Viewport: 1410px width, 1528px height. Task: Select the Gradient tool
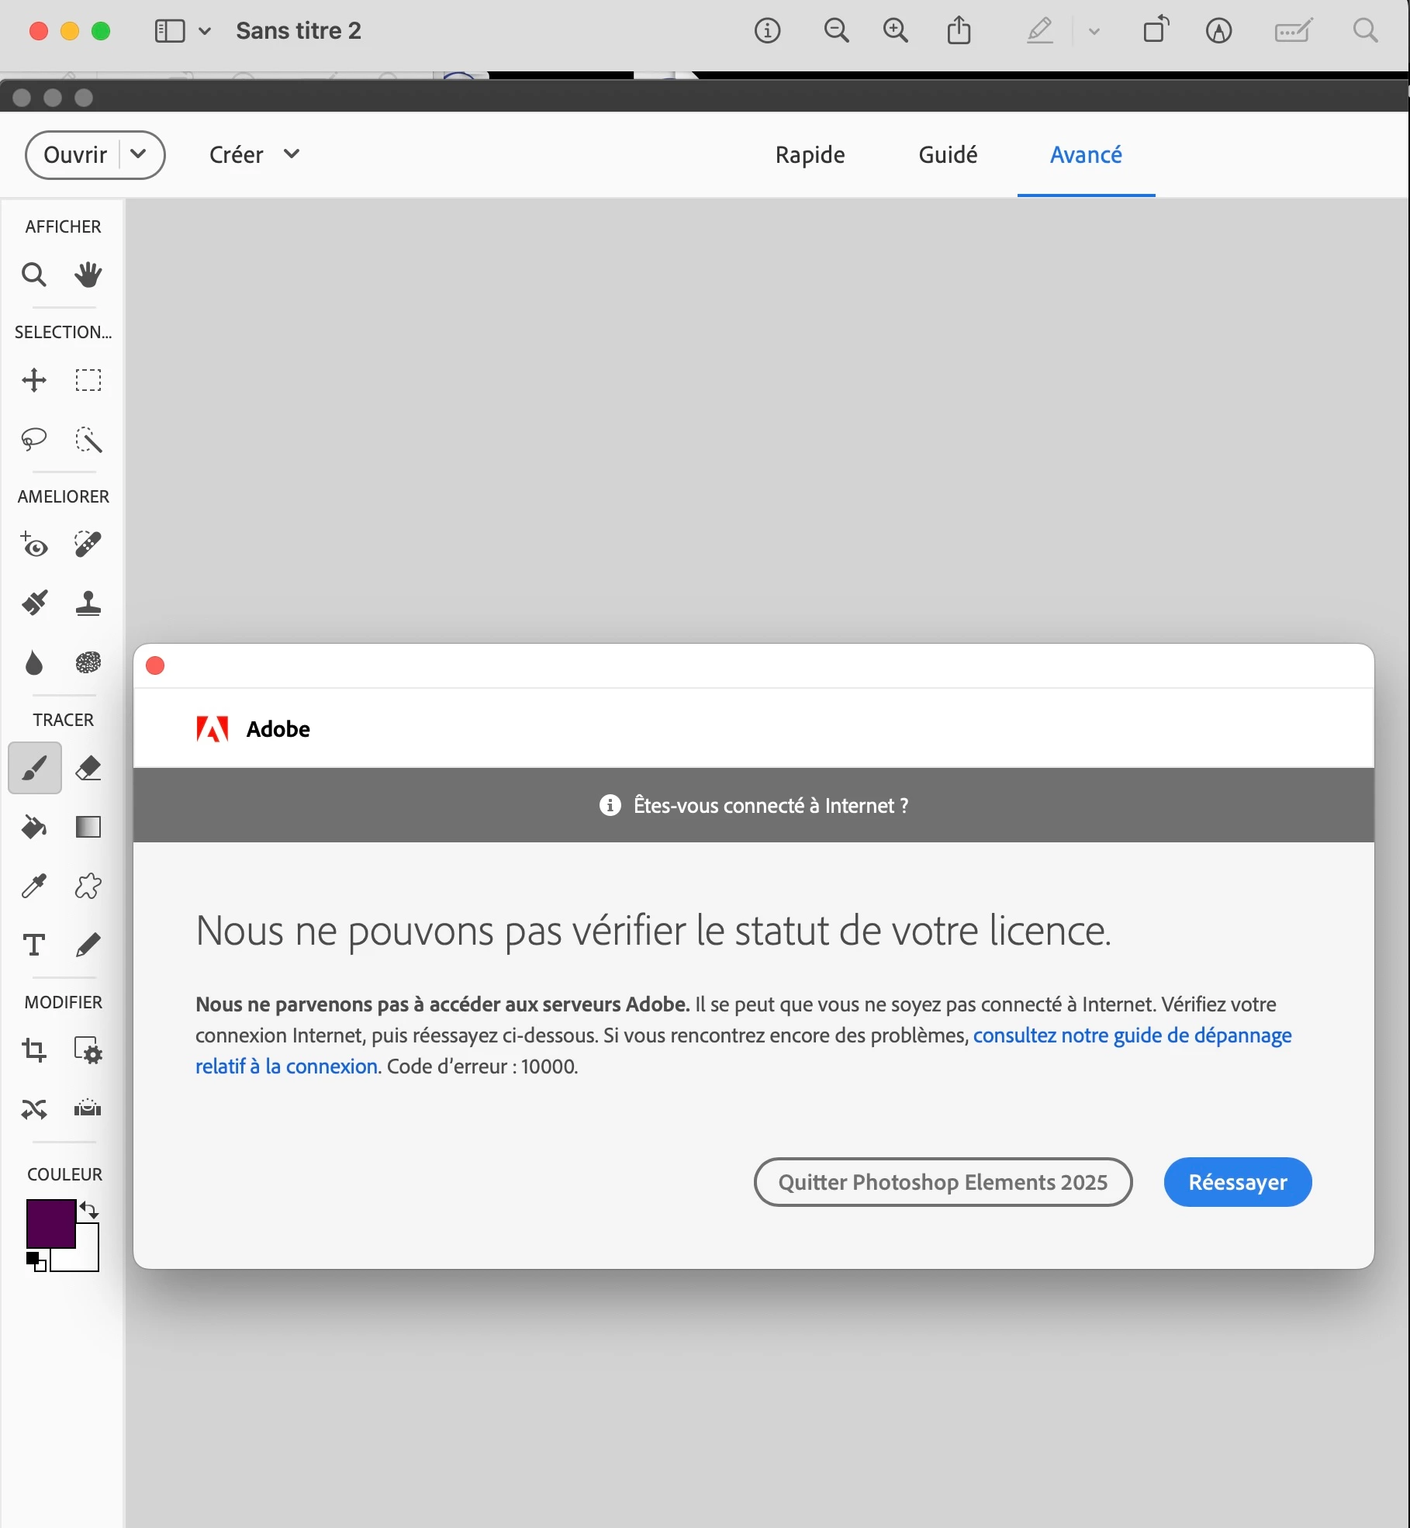click(88, 827)
